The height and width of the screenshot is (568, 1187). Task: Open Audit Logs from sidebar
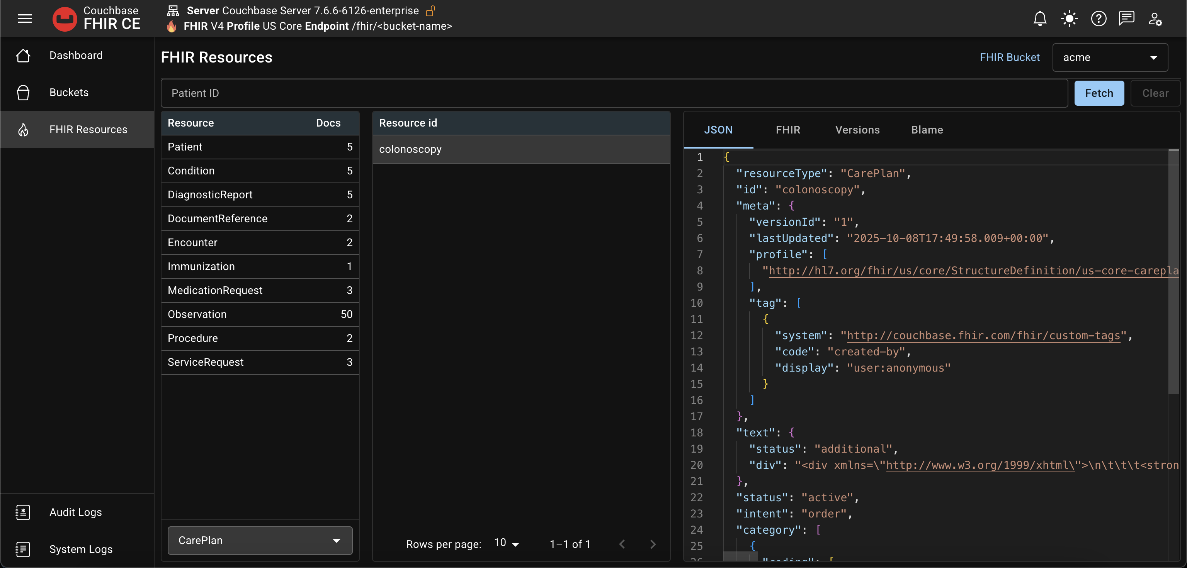76,512
